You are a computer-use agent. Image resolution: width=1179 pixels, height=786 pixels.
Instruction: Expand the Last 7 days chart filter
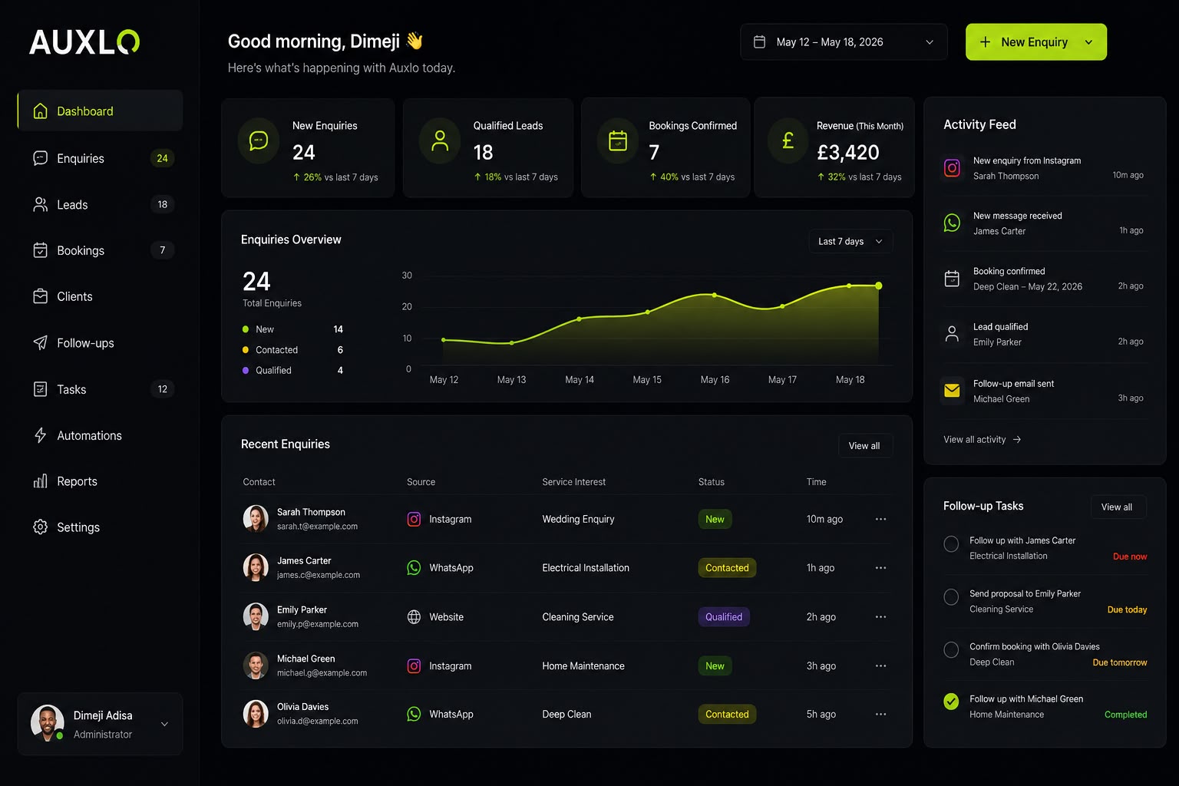[850, 241]
